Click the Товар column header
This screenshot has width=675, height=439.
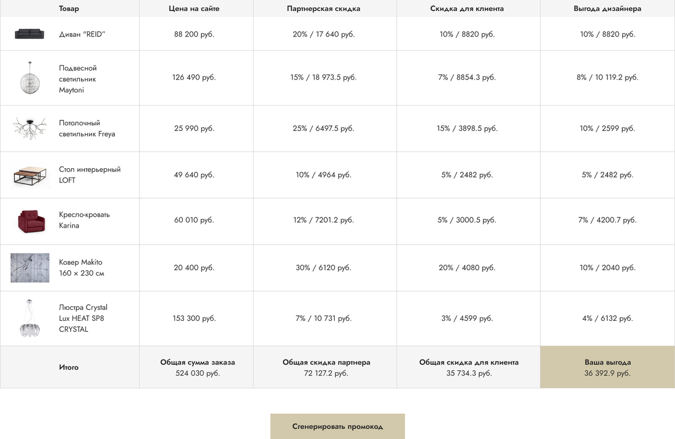[x=69, y=8]
